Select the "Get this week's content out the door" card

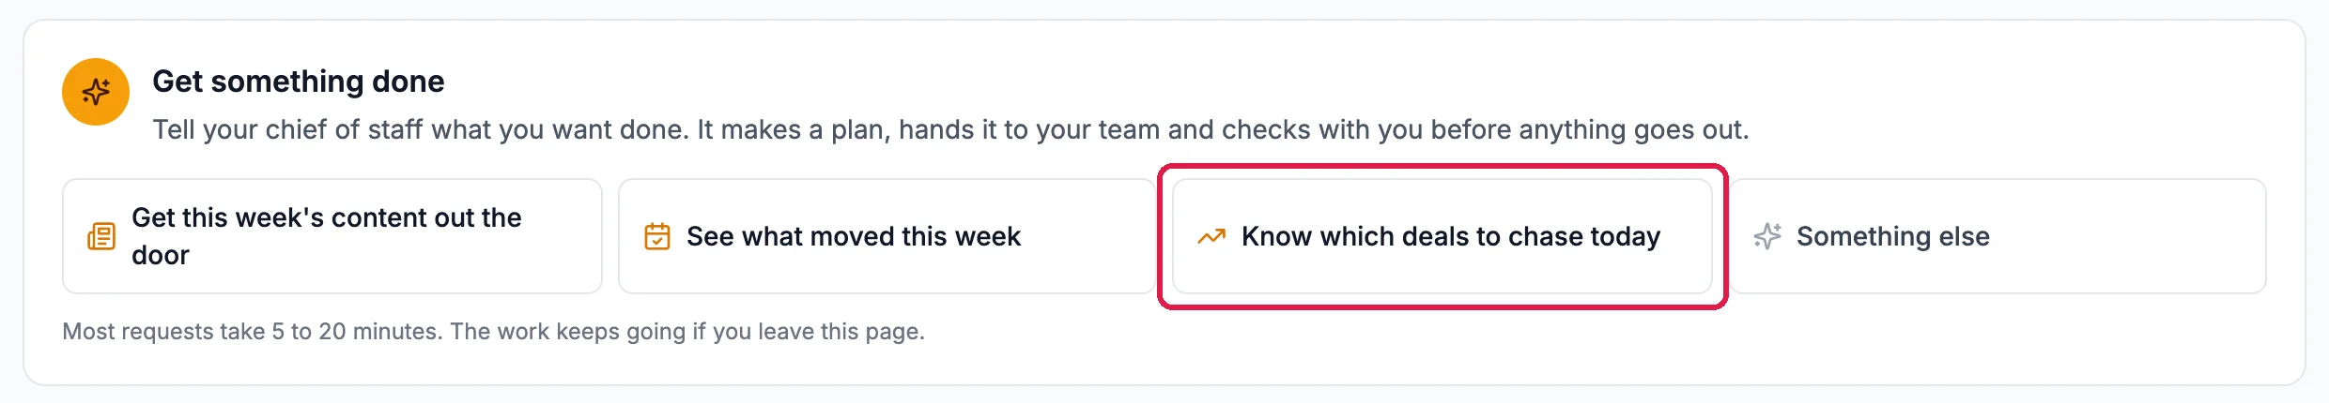tap(332, 236)
